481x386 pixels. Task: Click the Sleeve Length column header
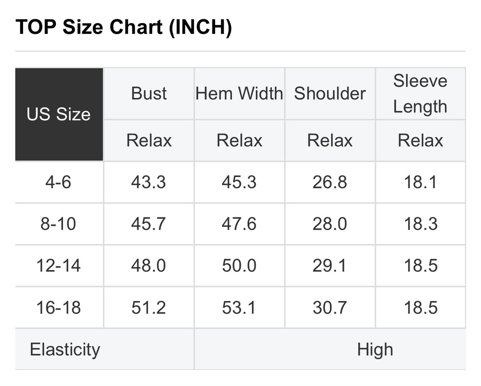(x=420, y=93)
